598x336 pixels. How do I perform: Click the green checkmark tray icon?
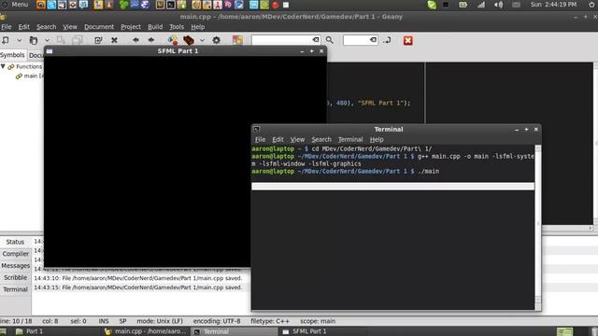[x=432, y=5]
